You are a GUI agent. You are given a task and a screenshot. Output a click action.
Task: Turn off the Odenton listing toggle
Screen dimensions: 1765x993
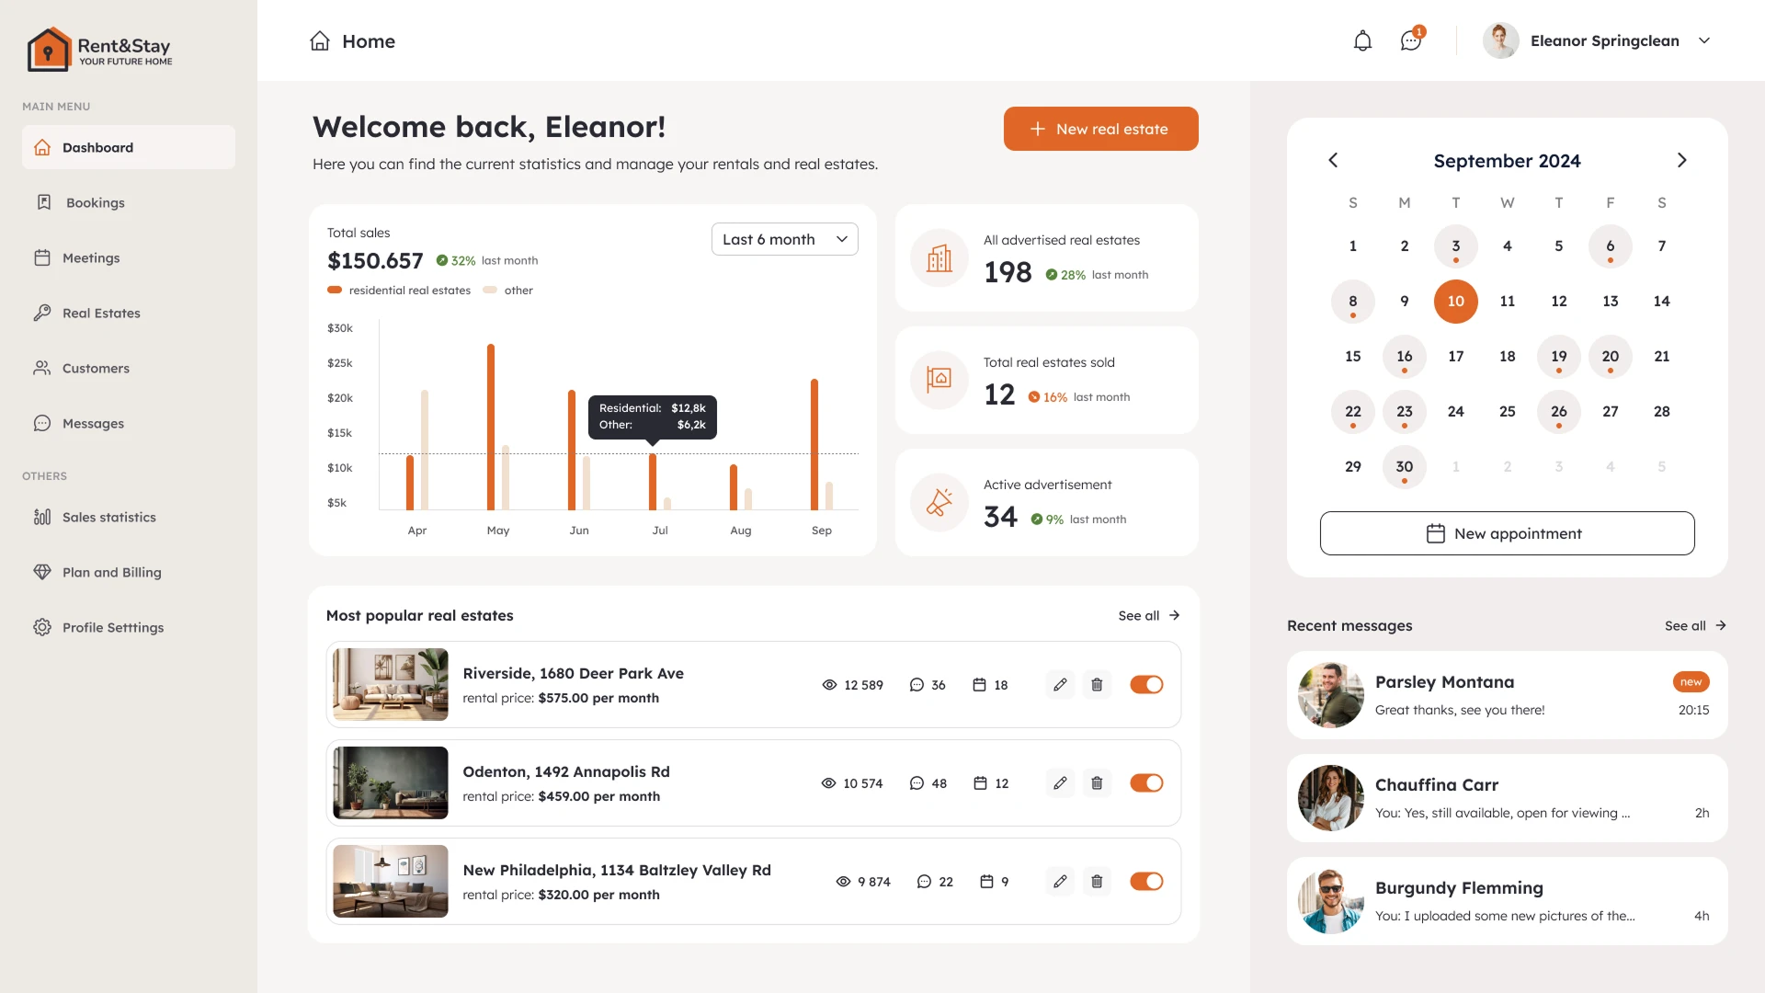point(1146,782)
